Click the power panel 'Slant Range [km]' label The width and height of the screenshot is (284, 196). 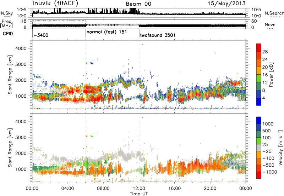coord(10,75)
